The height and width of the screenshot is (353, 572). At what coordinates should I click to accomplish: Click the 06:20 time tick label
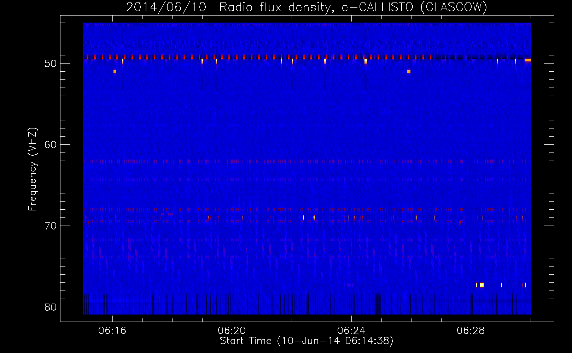232,331
